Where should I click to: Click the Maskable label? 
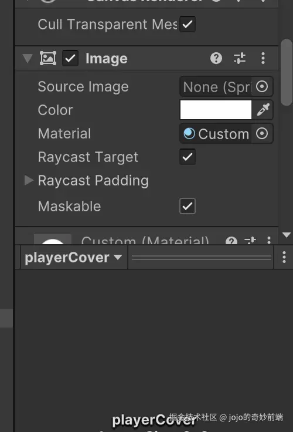point(69,206)
